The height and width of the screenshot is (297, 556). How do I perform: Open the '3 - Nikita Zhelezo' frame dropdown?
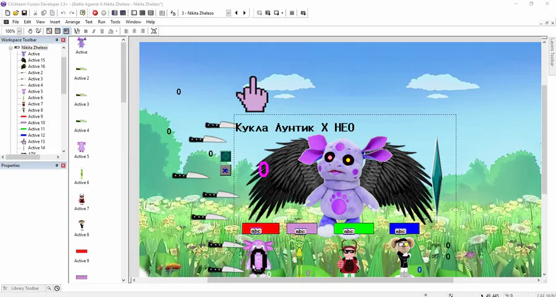[x=229, y=13]
